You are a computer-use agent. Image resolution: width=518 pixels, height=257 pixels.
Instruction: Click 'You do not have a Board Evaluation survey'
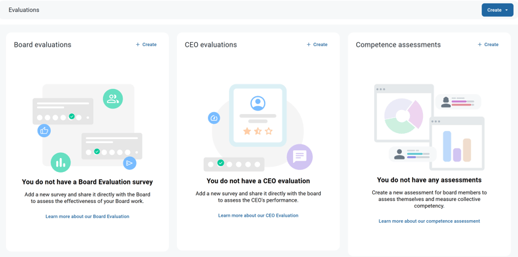click(87, 182)
